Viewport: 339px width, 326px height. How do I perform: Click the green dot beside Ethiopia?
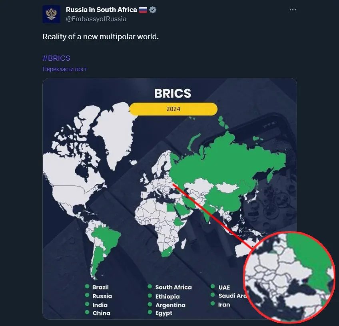[x=150, y=296]
